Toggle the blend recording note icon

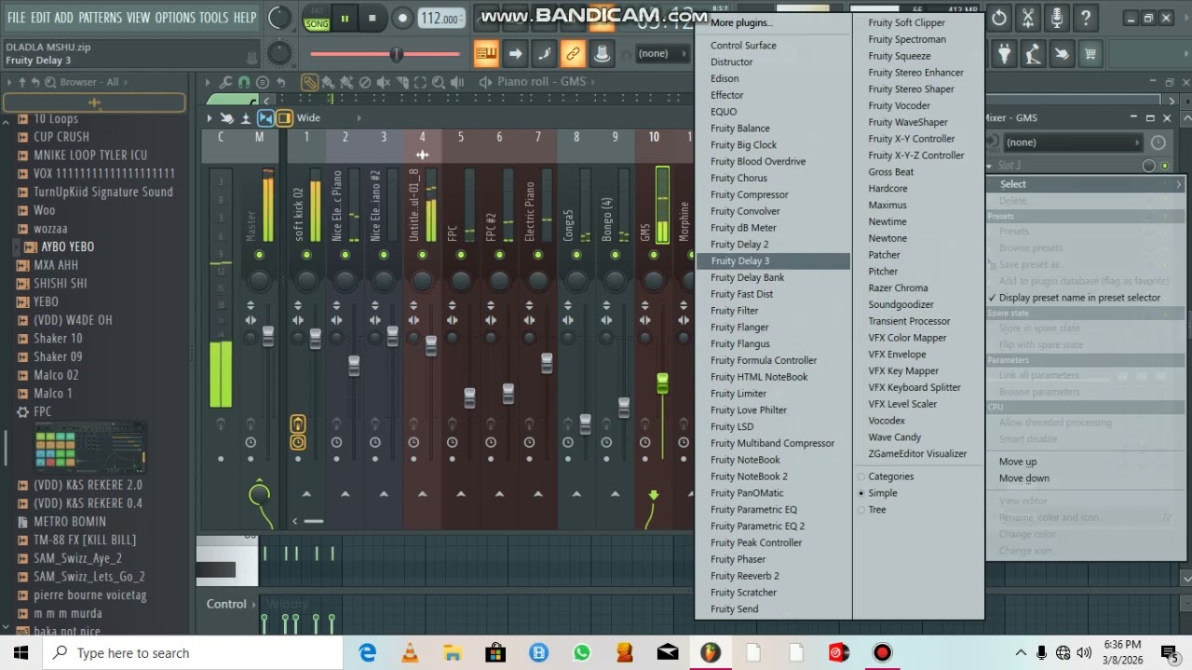pyautogui.click(x=544, y=54)
